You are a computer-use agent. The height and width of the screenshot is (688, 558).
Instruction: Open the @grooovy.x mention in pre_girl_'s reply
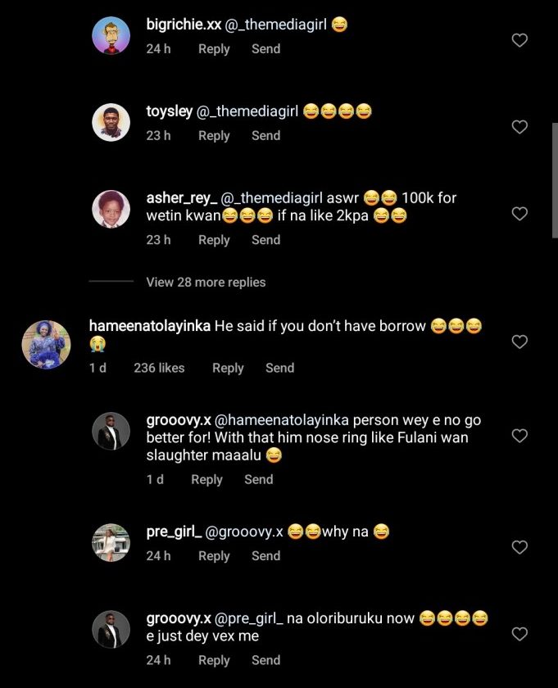coord(245,532)
